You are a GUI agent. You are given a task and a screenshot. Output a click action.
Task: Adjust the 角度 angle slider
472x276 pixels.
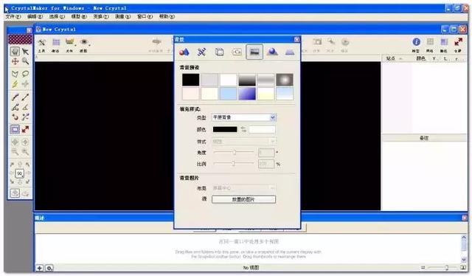tap(234, 153)
